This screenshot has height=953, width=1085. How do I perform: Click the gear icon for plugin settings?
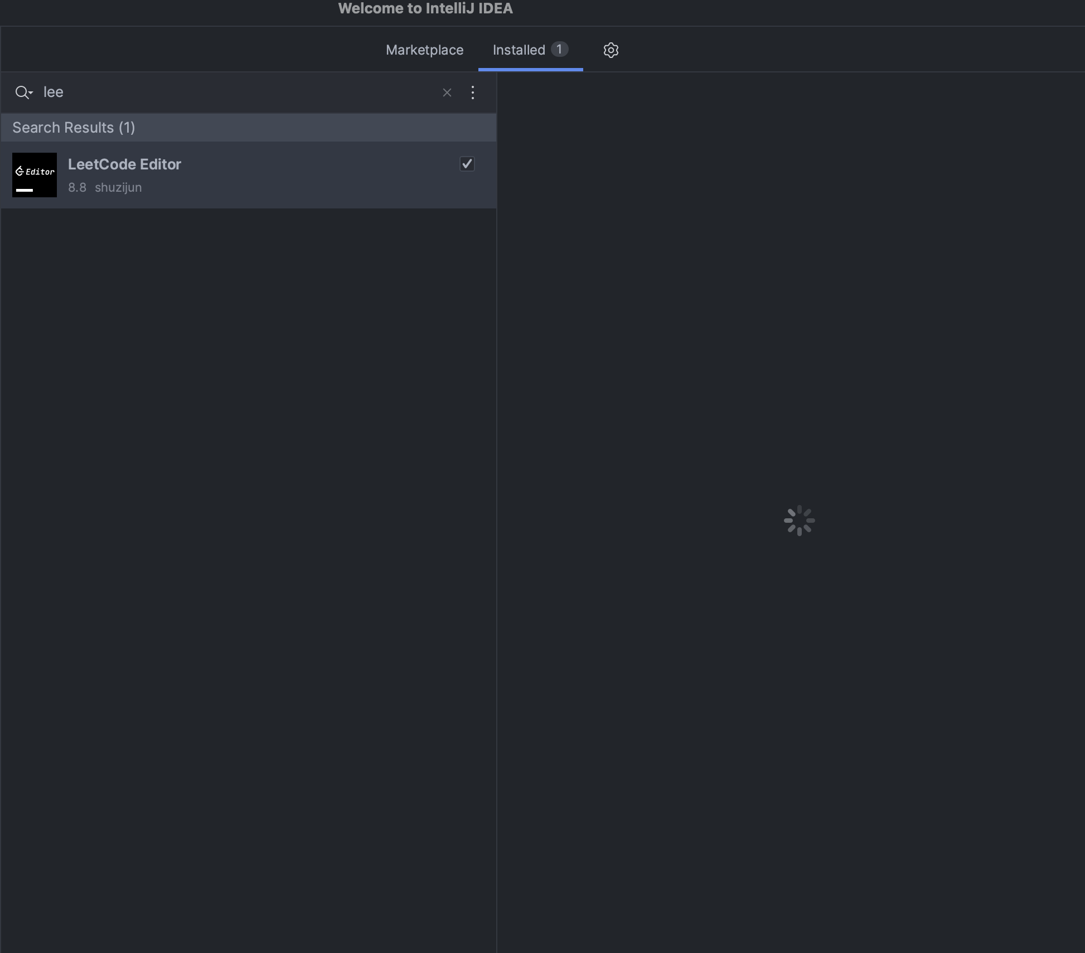coord(611,50)
